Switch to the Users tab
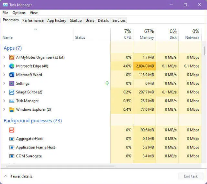The height and width of the screenshot is (184, 207). click(90, 21)
